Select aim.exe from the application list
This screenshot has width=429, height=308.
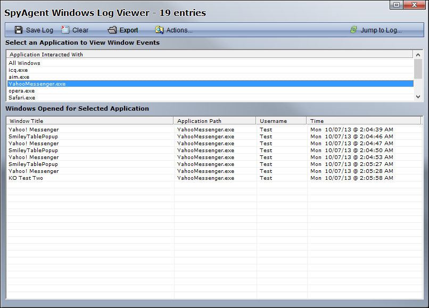[19, 77]
